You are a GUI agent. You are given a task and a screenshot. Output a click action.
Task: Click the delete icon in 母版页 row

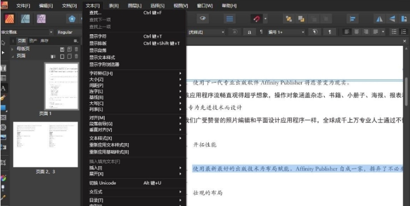[76, 49]
